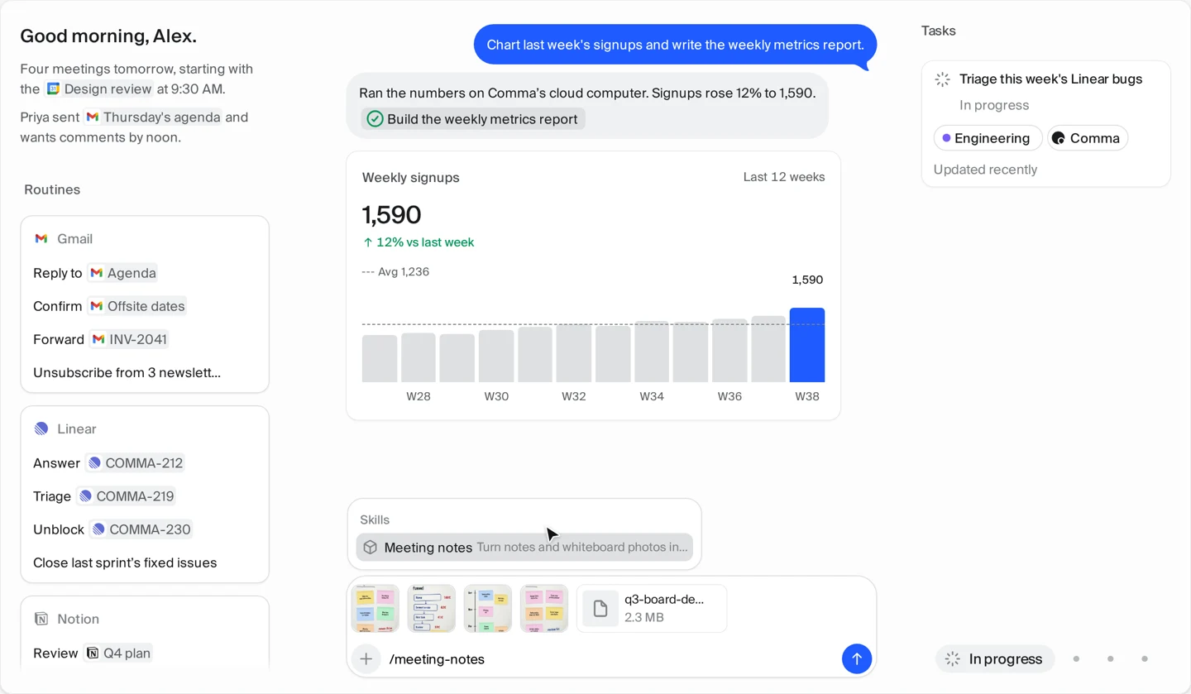Click the Weekly signups card title
1191x694 pixels.
pyautogui.click(x=411, y=177)
